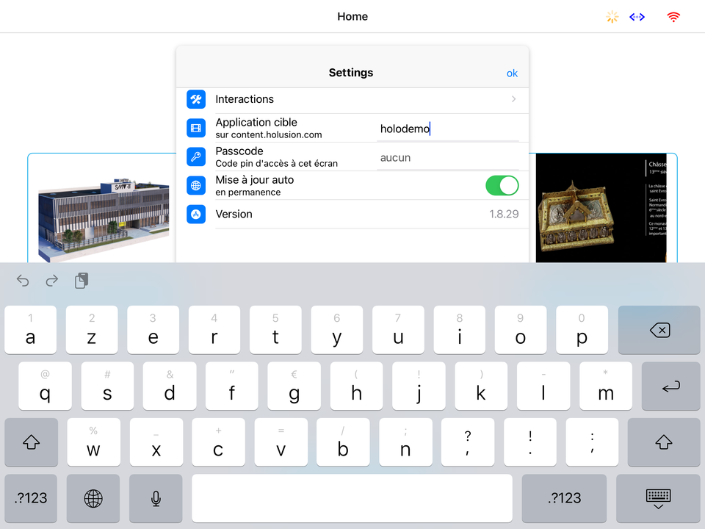Toggle the left shift key
Viewport: 705px width, 529px height.
(x=31, y=442)
